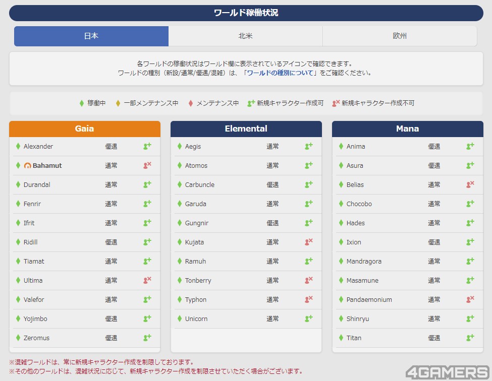This screenshot has width=492, height=381.
Task: Click the Gaia data center header
Action: tap(85, 129)
